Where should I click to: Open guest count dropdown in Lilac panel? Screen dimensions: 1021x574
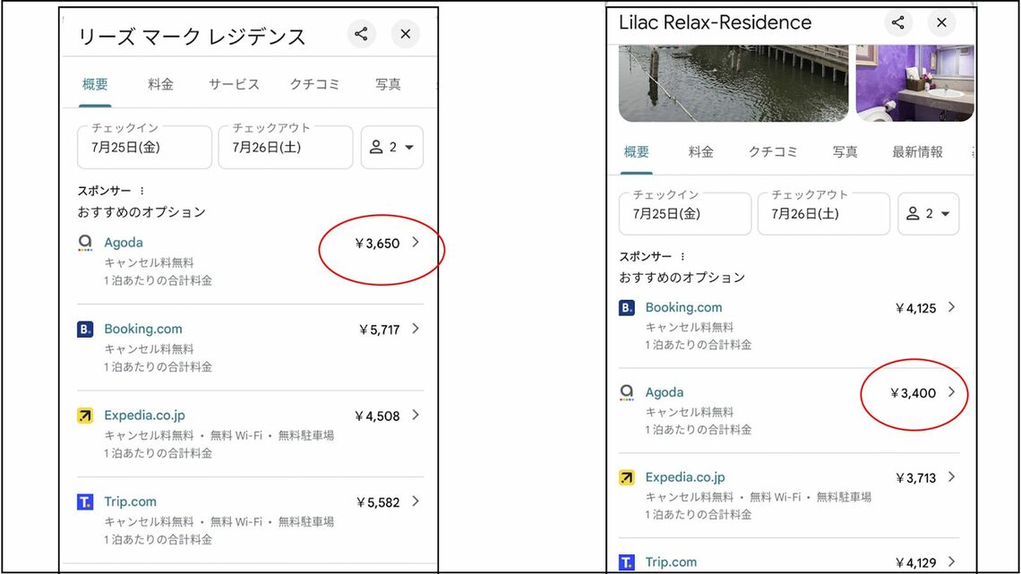[929, 213]
